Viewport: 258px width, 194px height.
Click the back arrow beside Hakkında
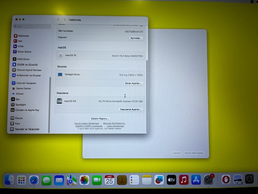[x=58, y=19]
